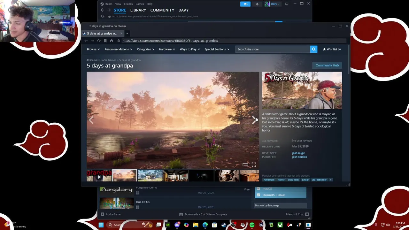Uncheck the macOS filter checkbox
This screenshot has width=409, height=230.
(x=258, y=188)
